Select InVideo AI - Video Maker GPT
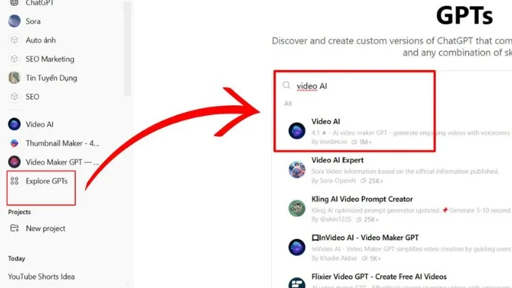 [x=392, y=247]
